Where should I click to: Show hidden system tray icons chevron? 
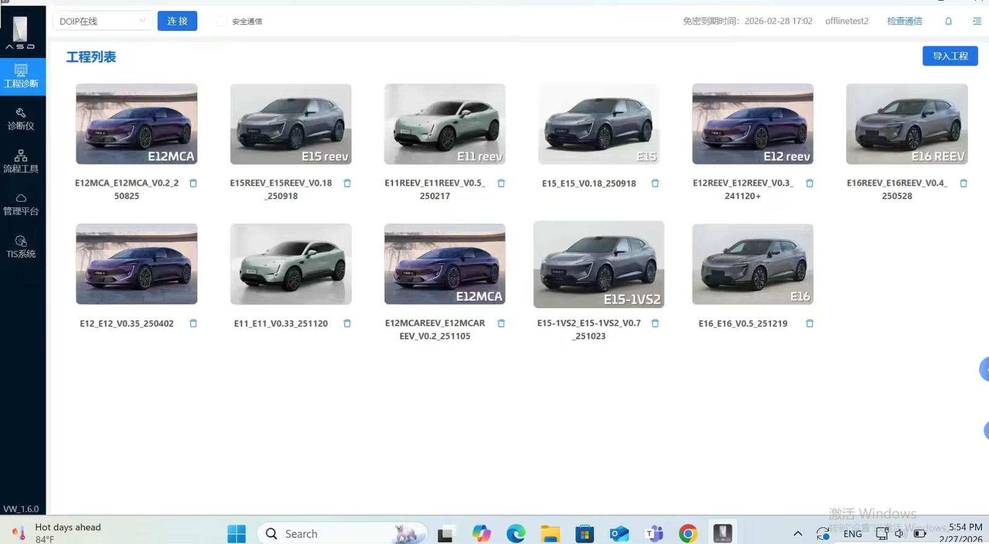click(797, 533)
